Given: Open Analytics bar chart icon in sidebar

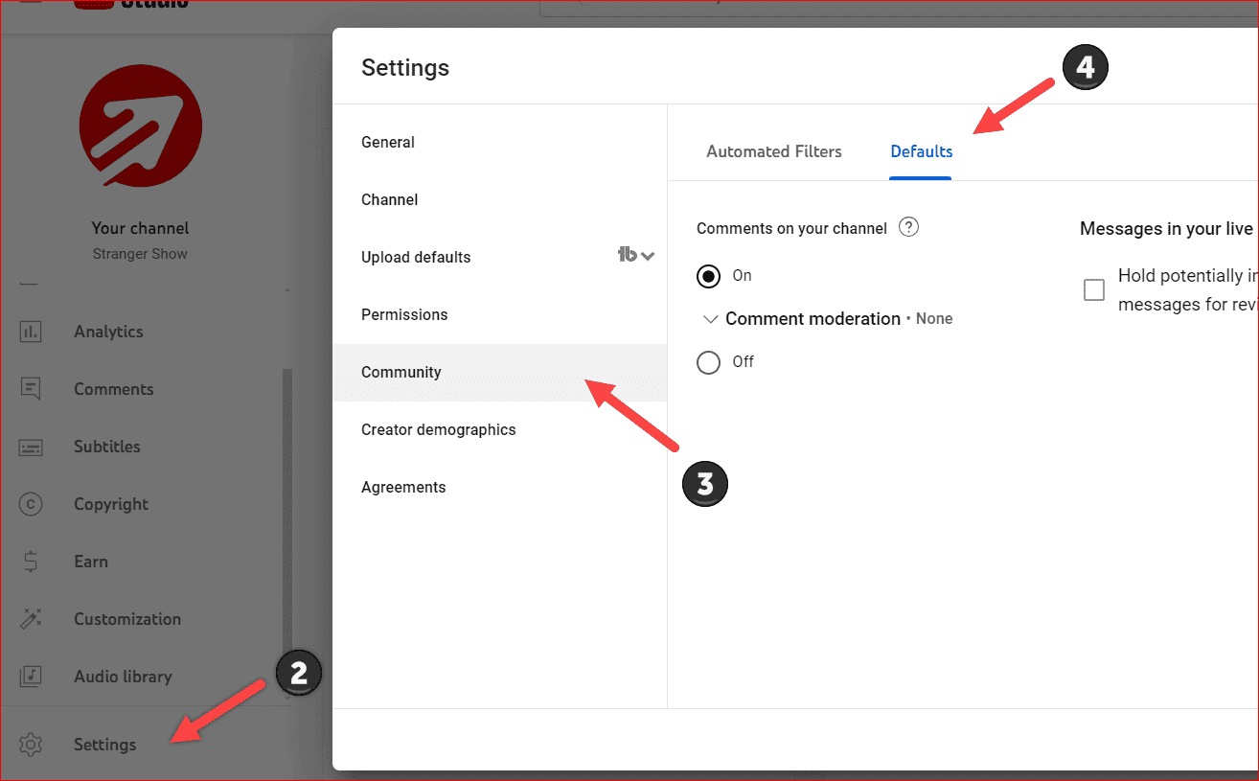Looking at the screenshot, I should click(x=31, y=332).
